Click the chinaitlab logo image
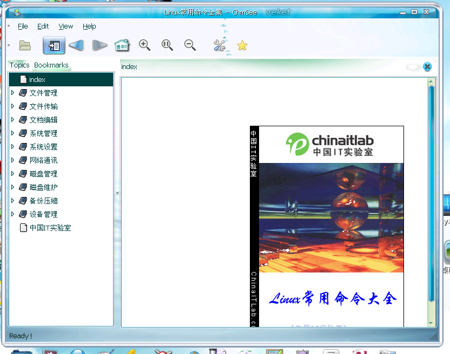The height and width of the screenshot is (354, 450). tap(330, 144)
